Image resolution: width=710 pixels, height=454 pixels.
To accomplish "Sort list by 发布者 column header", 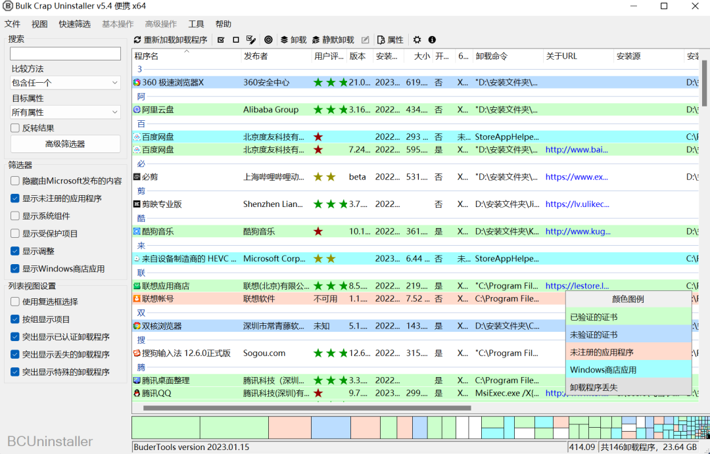I will pos(276,56).
